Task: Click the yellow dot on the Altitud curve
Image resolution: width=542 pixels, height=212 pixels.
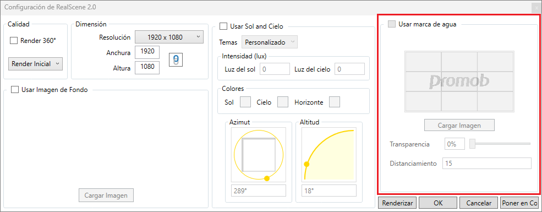Action: click(306, 164)
